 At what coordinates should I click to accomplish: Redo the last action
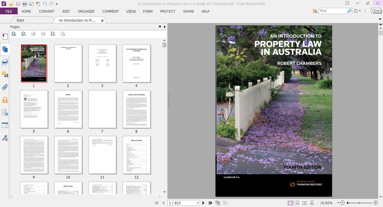pyautogui.click(x=52, y=4)
